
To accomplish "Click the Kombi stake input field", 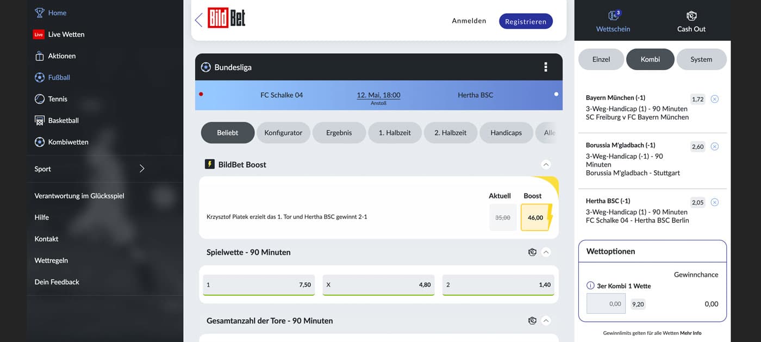I will pos(606,304).
